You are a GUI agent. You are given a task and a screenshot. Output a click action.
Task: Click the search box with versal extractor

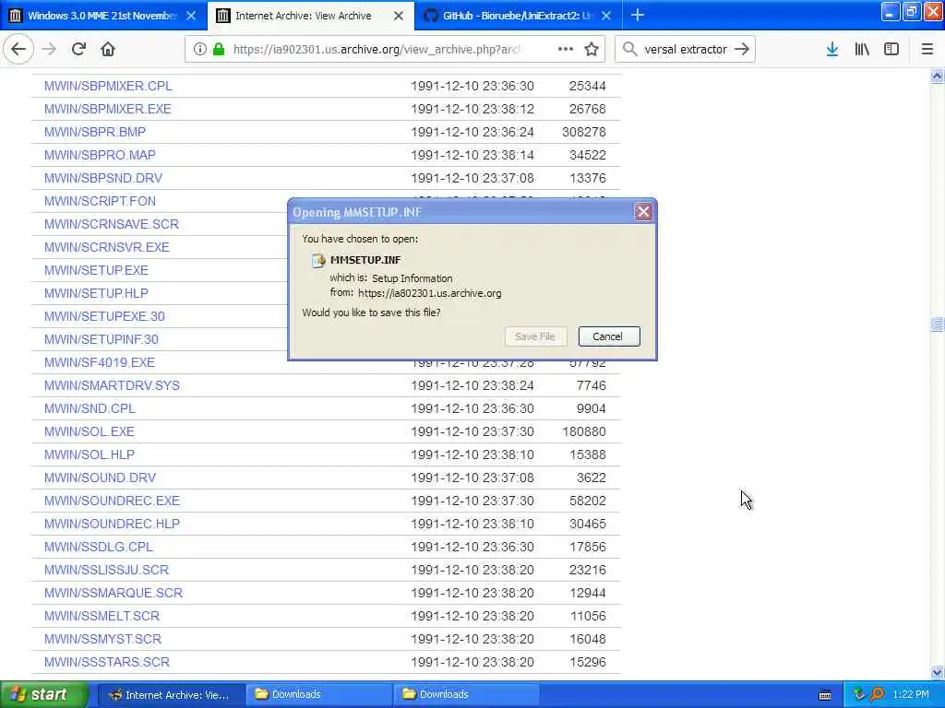point(686,50)
